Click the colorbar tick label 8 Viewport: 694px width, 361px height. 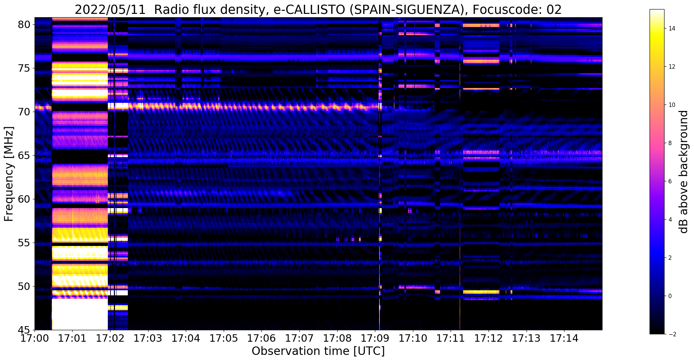point(670,143)
